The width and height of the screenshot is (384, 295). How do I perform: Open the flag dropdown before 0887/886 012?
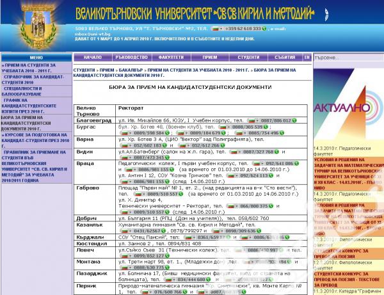[x=253, y=120]
